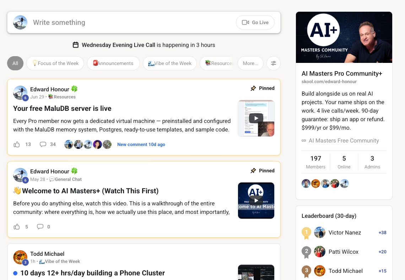Like the MaluDB server post
This screenshot has height=280, width=405.
pos(17,144)
